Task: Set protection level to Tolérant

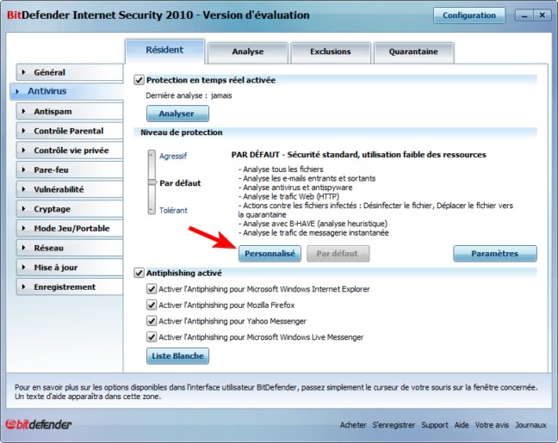Action: 173,210
